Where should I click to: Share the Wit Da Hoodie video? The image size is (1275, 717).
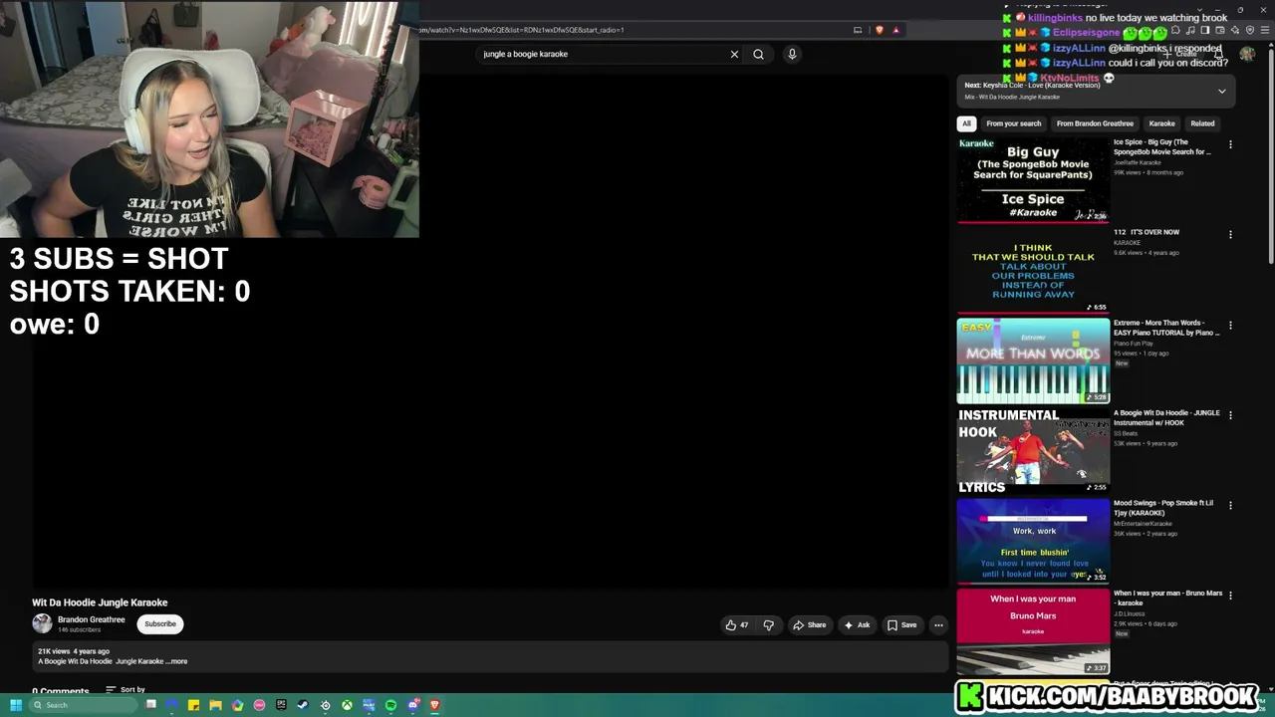pyautogui.click(x=809, y=625)
